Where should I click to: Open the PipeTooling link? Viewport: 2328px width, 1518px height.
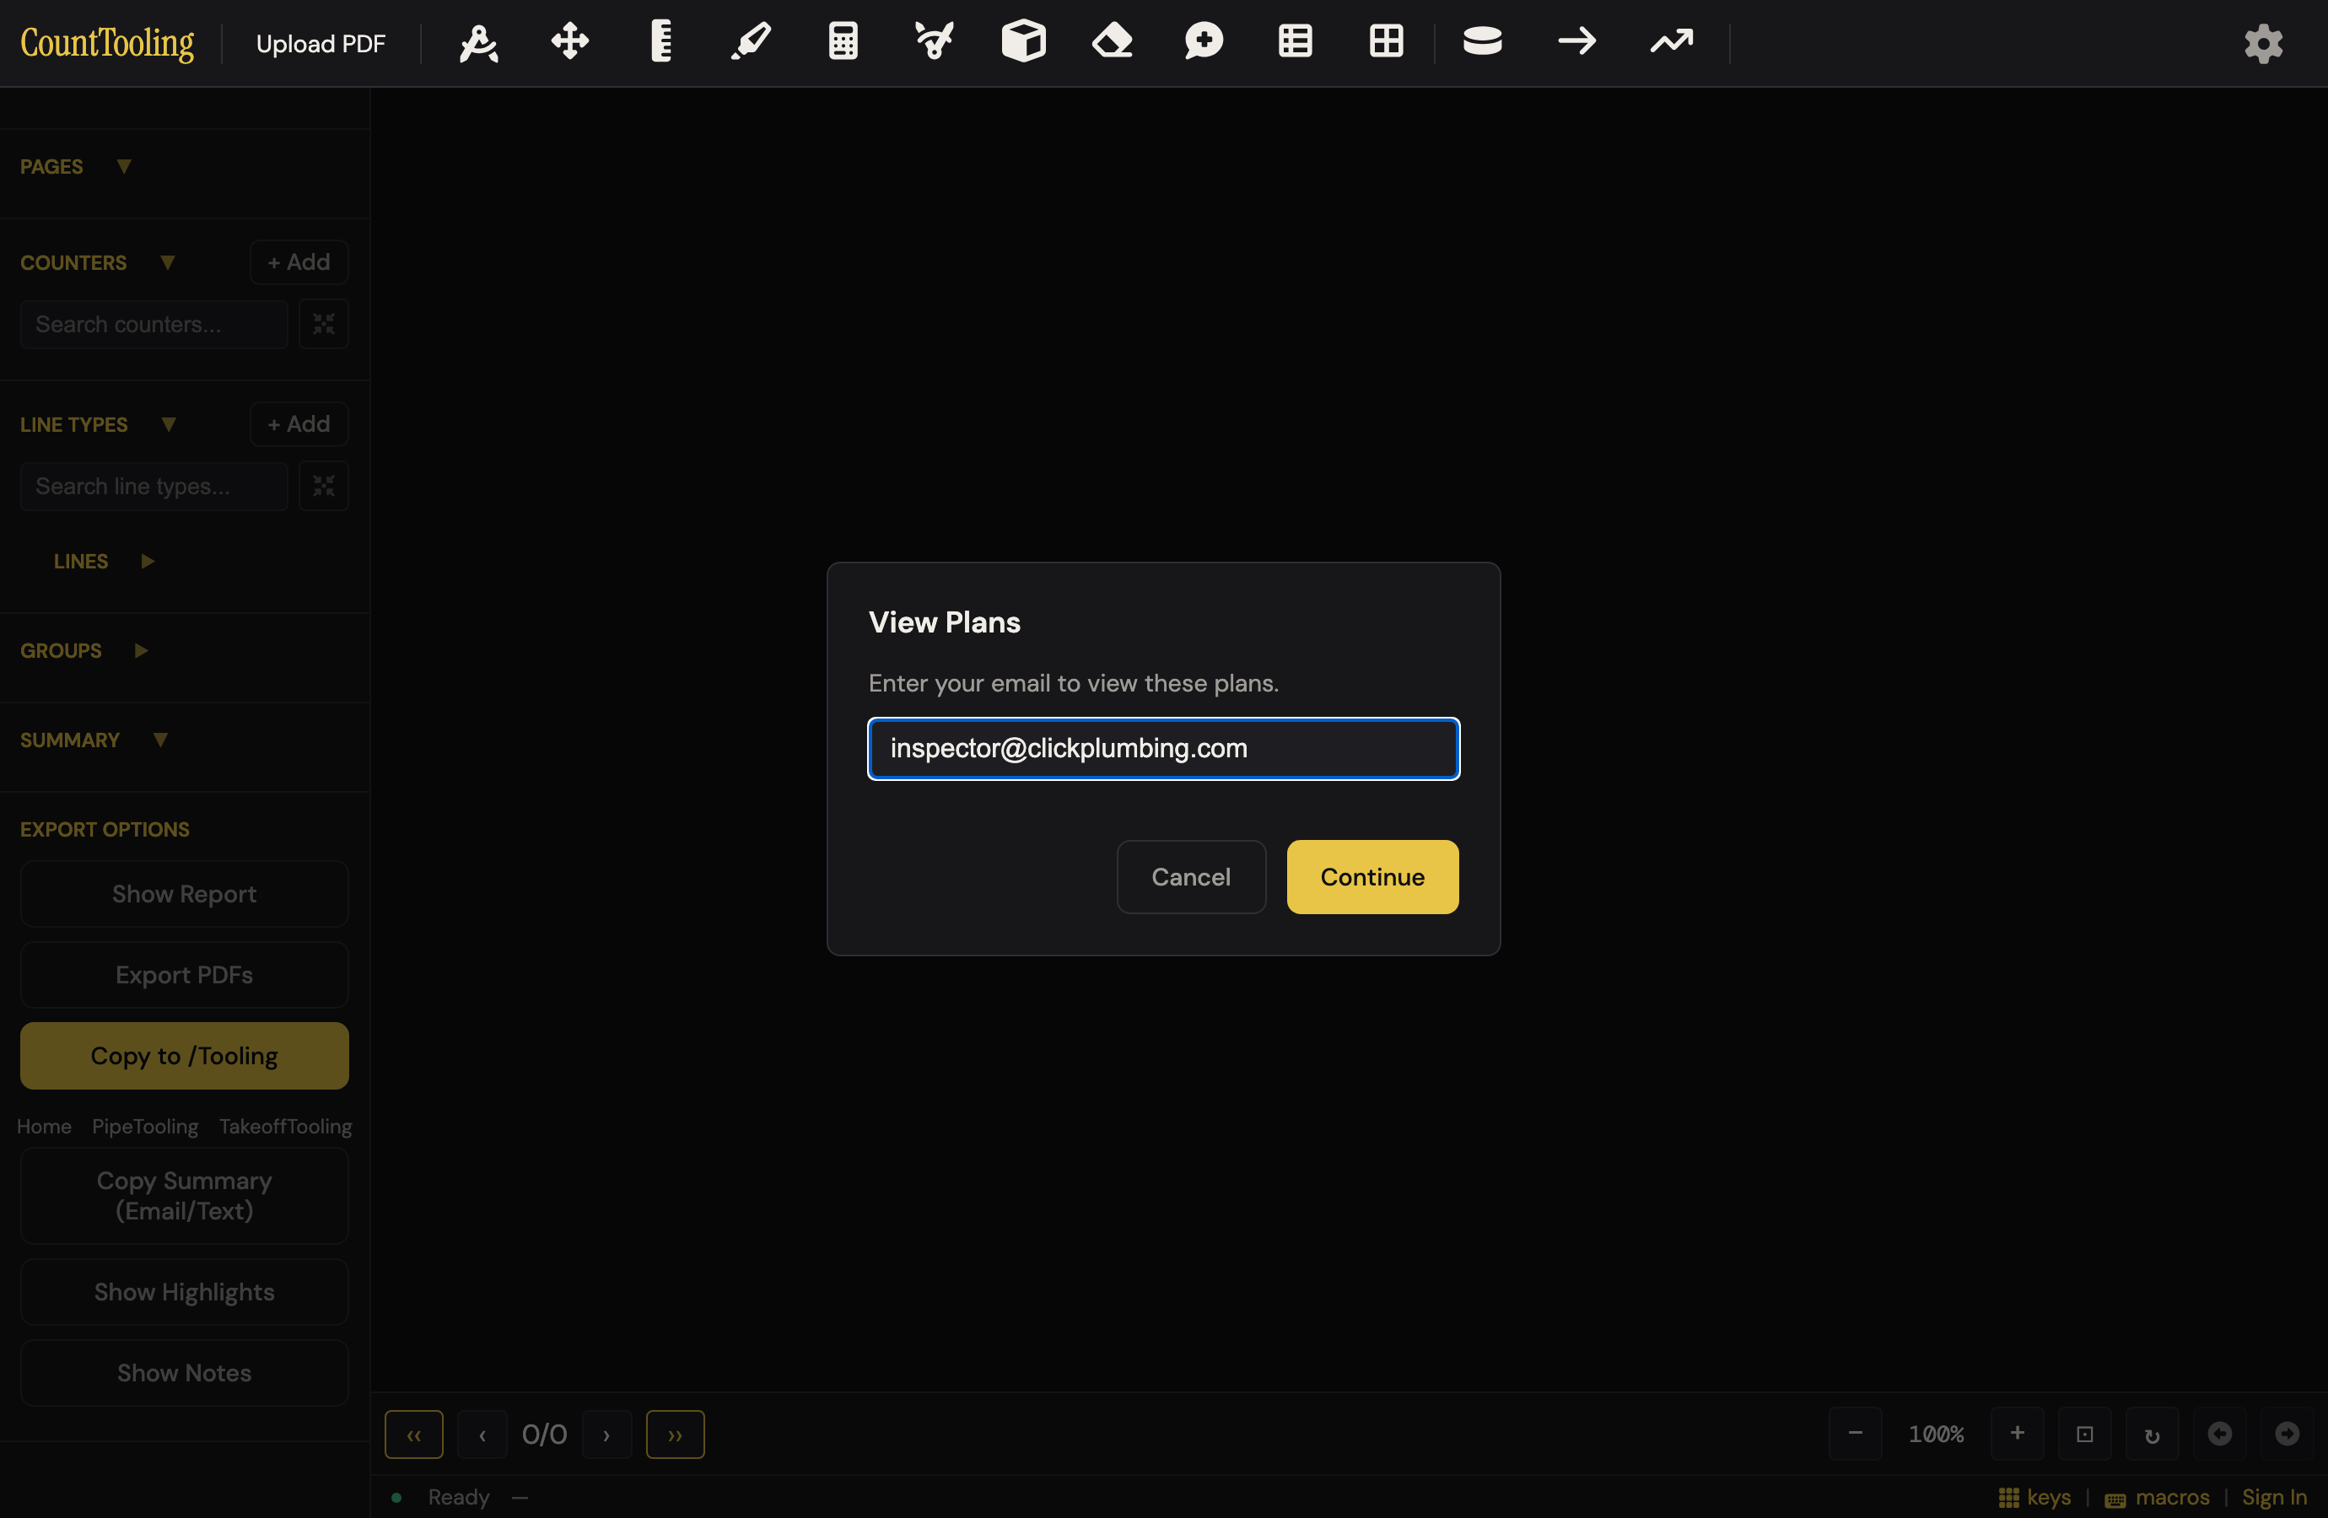pos(145,1127)
